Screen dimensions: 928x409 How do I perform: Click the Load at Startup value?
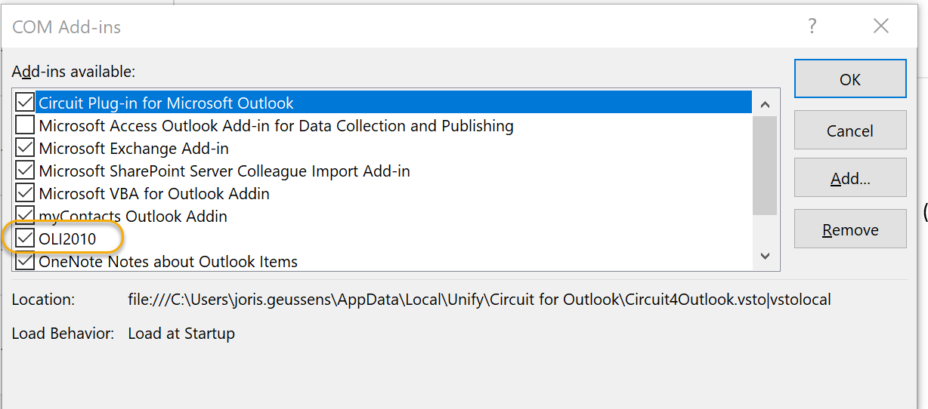(x=181, y=333)
